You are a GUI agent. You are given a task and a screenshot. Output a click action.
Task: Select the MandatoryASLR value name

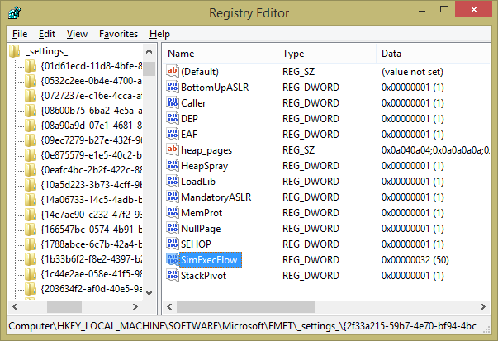(x=216, y=197)
